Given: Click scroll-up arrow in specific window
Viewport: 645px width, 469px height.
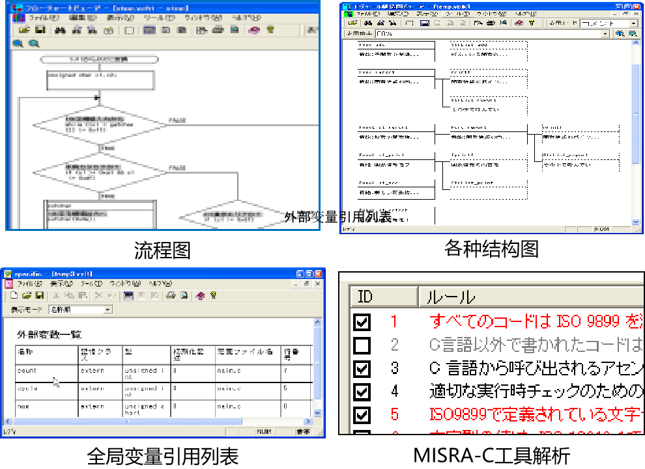Looking at the screenshot, I should click(317, 323).
